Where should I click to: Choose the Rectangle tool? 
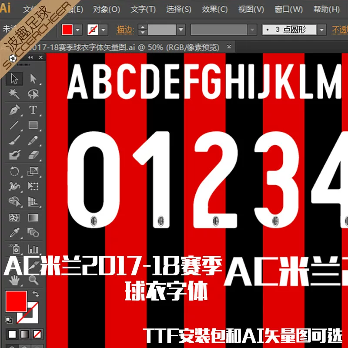point(33,125)
